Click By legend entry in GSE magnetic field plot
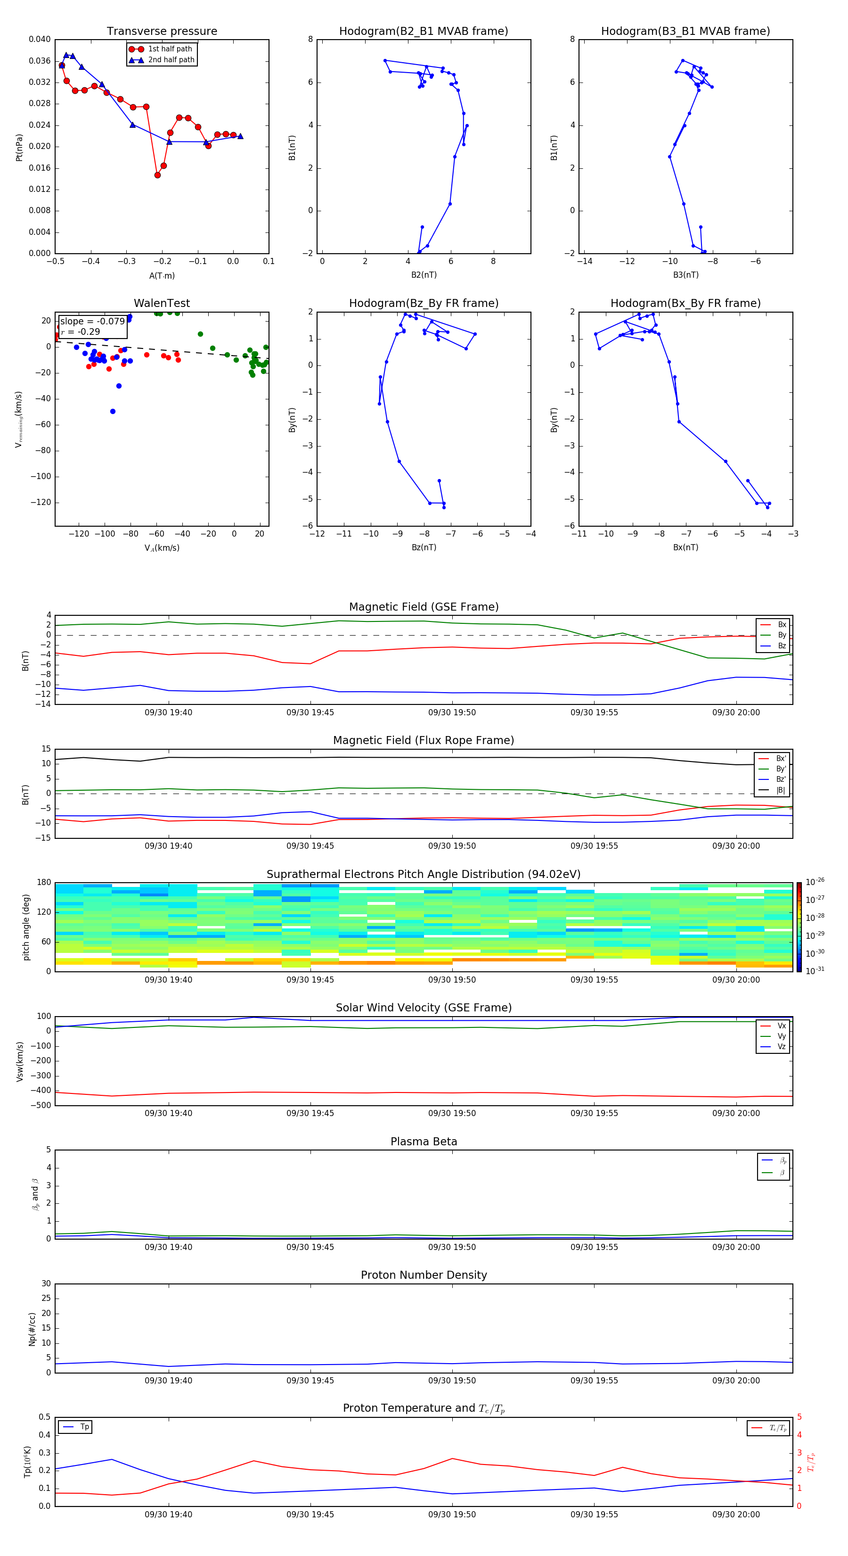Viewport: 848px width, 1556px height. coord(773,636)
